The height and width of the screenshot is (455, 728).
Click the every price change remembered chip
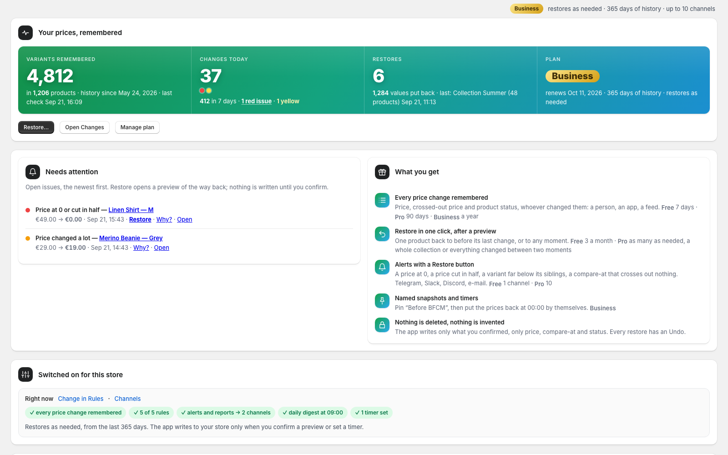(x=76, y=413)
